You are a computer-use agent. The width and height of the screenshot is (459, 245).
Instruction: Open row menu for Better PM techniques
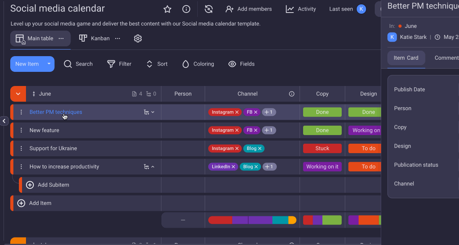21,112
